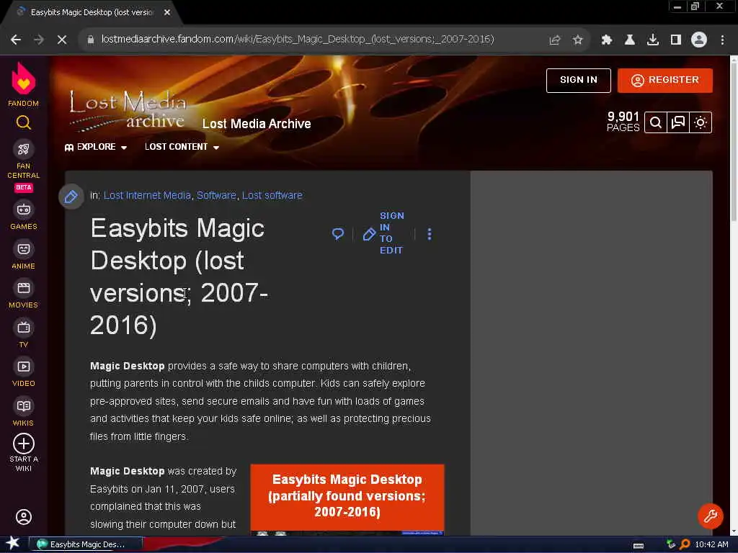This screenshot has height=553, width=738.
Task: Click the Register button
Action: pos(665,81)
